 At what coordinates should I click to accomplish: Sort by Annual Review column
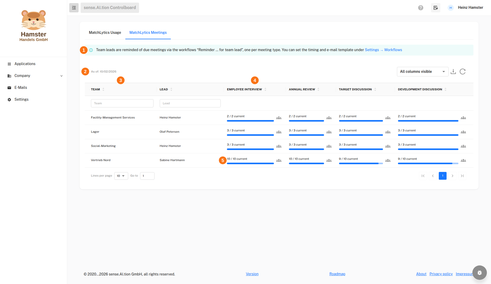point(318,89)
